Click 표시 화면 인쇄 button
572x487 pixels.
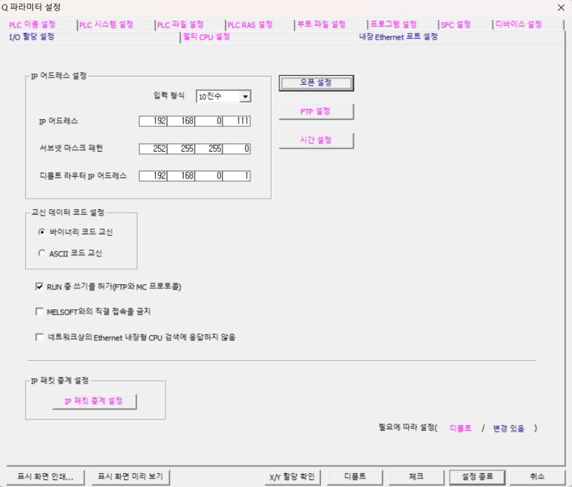click(46, 477)
